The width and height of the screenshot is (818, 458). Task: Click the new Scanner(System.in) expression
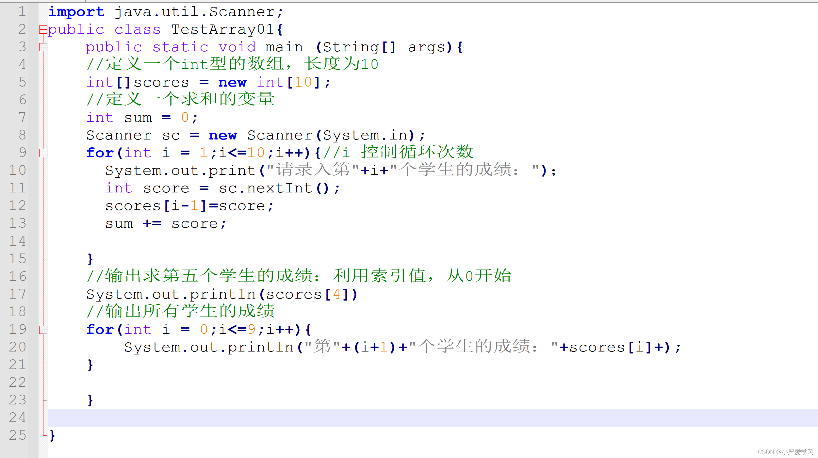tap(312, 135)
